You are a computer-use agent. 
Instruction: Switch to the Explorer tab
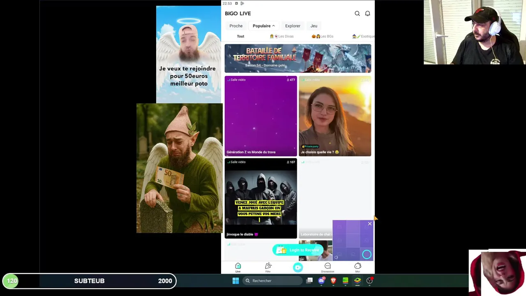[x=293, y=26]
